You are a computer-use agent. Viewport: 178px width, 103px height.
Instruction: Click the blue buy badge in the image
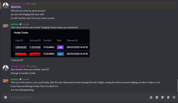point(60,54)
